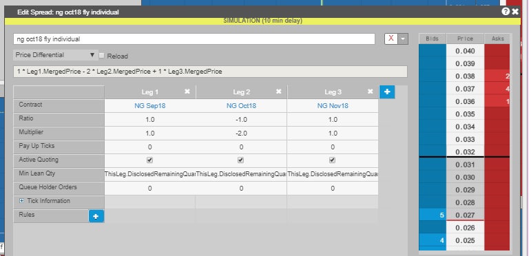Open the help question mark icon

[506, 12]
